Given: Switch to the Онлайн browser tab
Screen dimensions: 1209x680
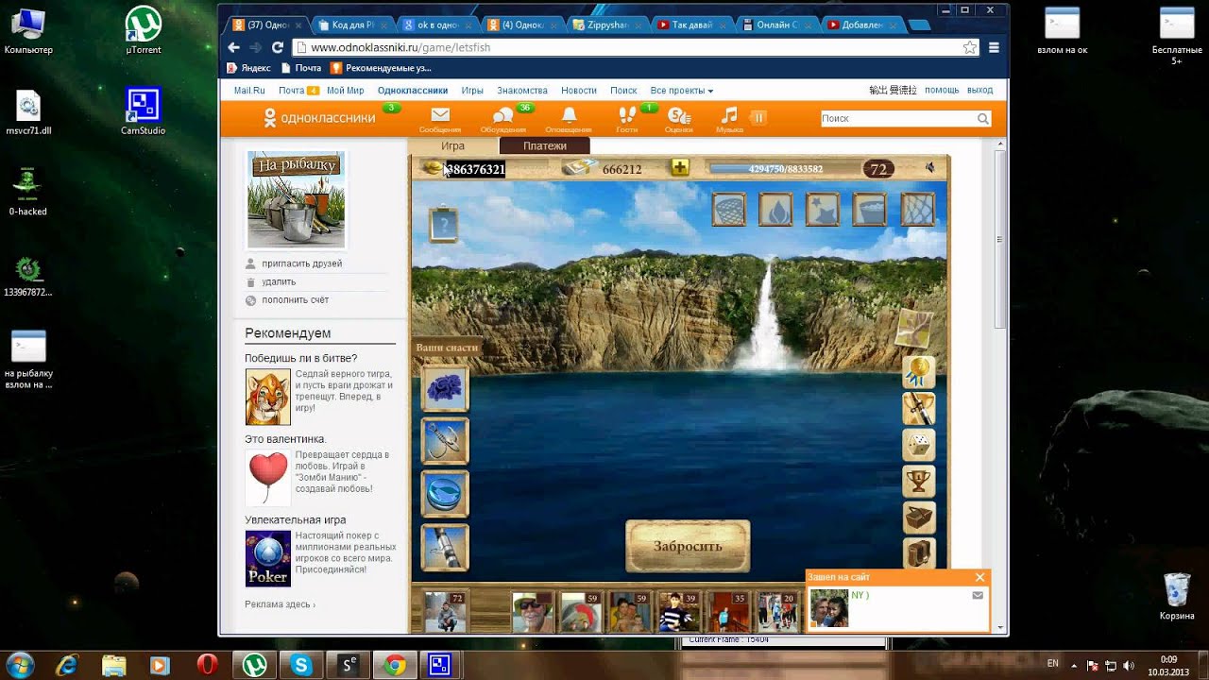Looking at the screenshot, I should pyautogui.click(x=777, y=25).
